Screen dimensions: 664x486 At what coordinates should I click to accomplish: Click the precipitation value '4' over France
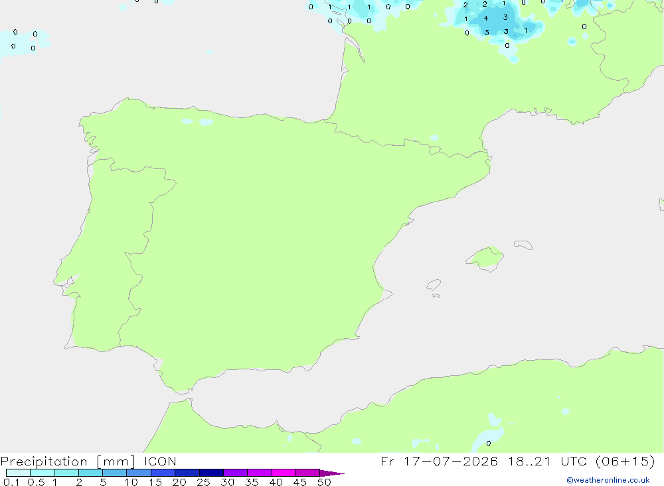[486, 18]
